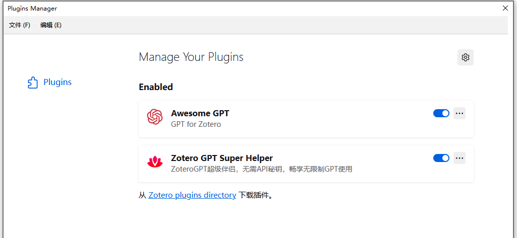517x238 pixels.
Task: Click the Manage Your Plugins heading
Action: [x=191, y=57]
